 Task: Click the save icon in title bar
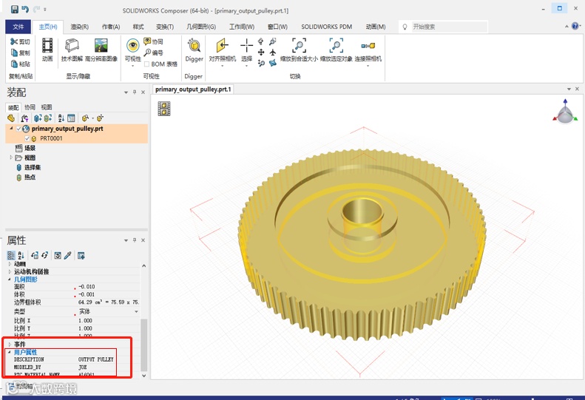pyautogui.click(x=15, y=9)
